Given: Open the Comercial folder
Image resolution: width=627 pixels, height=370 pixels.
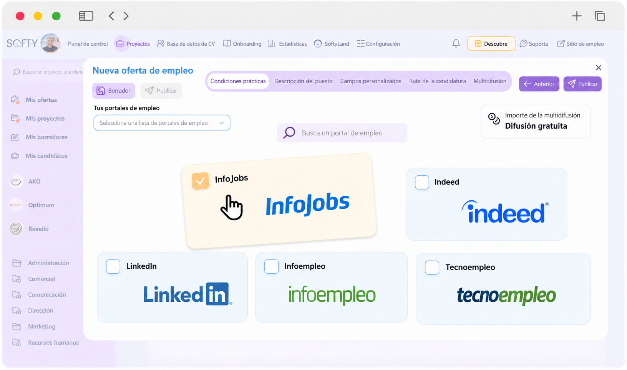Looking at the screenshot, I should [x=34, y=279].
